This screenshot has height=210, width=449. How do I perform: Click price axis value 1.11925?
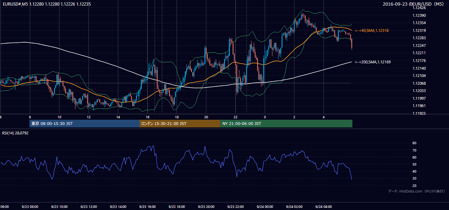tap(419, 113)
